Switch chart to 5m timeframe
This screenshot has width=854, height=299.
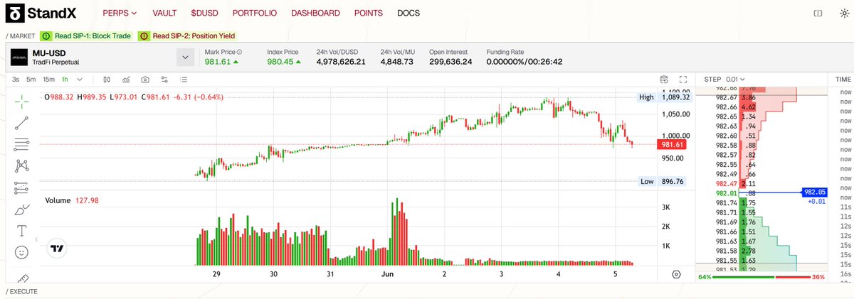coord(31,80)
